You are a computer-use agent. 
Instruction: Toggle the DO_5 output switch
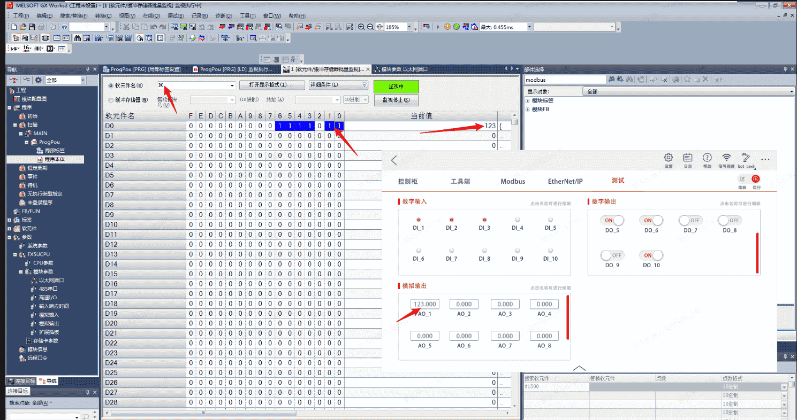point(612,220)
